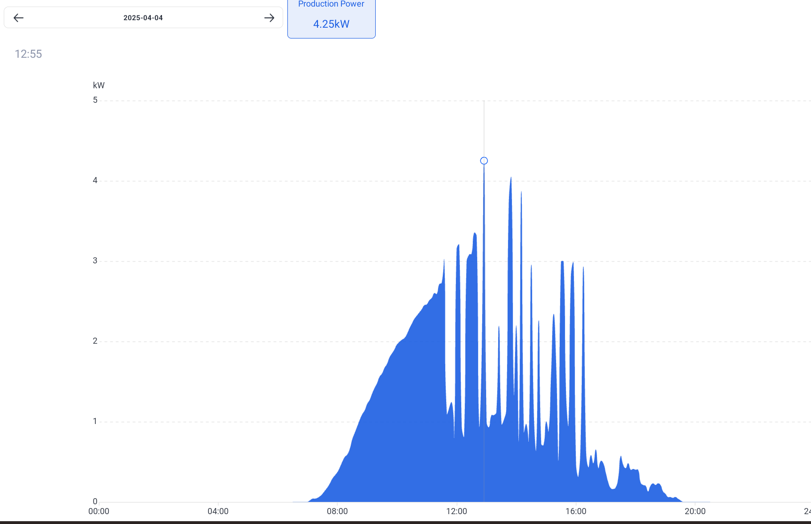Click the 5 on the y-axis
The image size is (811, 524).
pyautogui.click(x=95, y=100)
